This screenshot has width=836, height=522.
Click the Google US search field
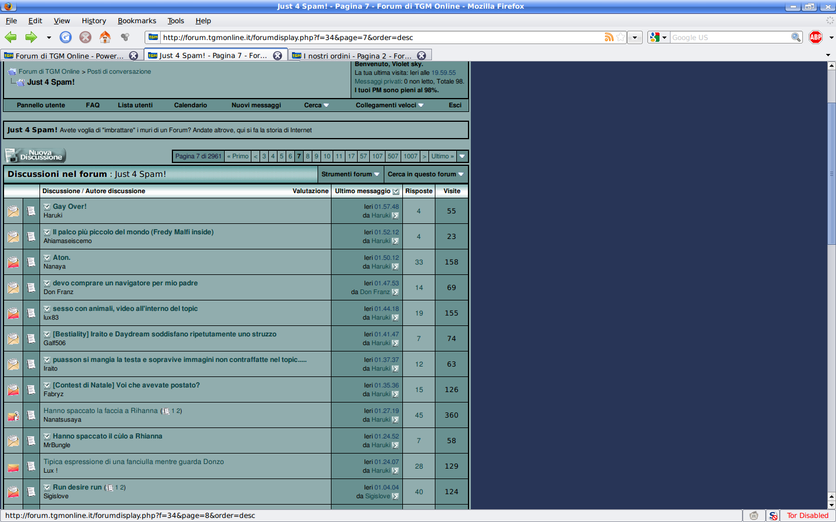tap(730, 37)
